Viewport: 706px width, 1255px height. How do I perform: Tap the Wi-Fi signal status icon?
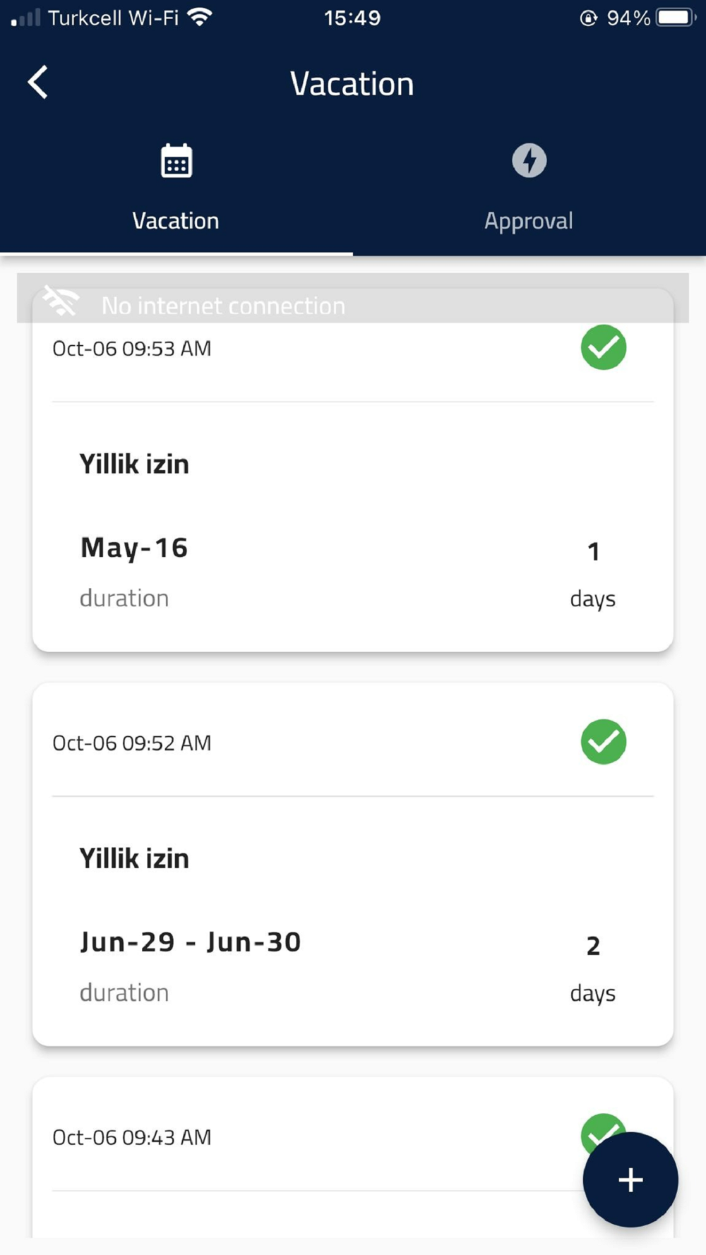click(201, 18)
